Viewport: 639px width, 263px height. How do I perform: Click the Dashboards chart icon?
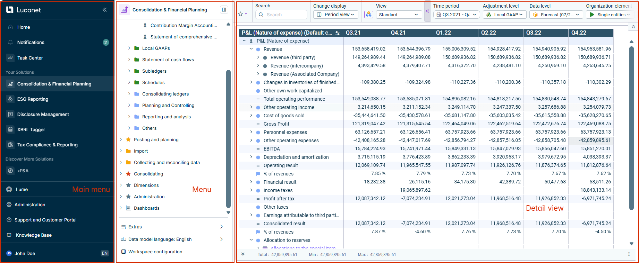click(x=128, y=208)
